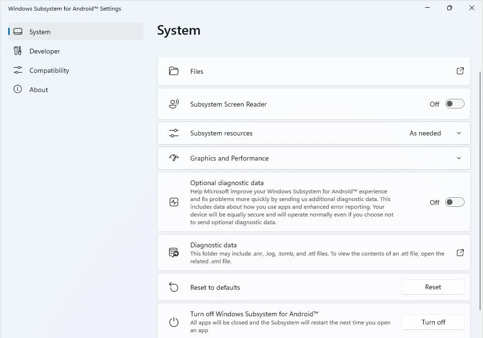The width and height of the screenshot is (483, 338).
Task: Click the Compatibility sliders icon in sidebar
Action: [x=18, y=70]
